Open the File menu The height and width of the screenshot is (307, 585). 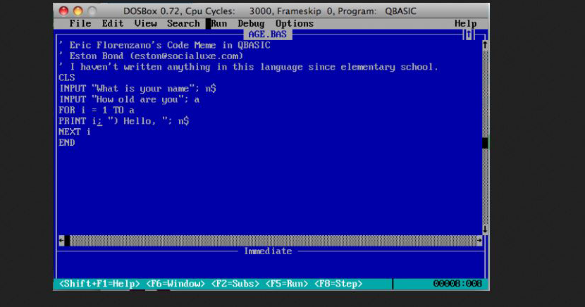80,23
